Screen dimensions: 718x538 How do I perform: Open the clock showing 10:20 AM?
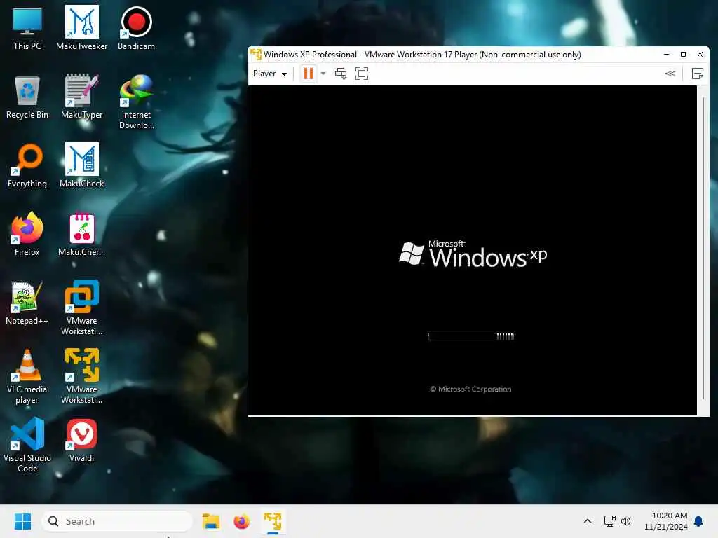tap(666, 521)
